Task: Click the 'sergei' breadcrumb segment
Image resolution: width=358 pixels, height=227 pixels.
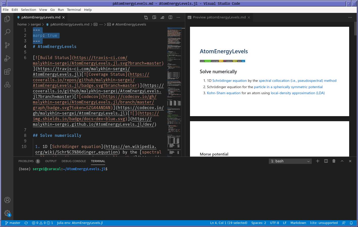Action: coord(36,24)
